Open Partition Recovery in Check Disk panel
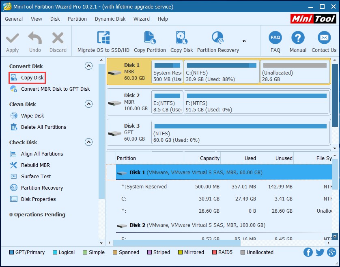 pos(37,188)
